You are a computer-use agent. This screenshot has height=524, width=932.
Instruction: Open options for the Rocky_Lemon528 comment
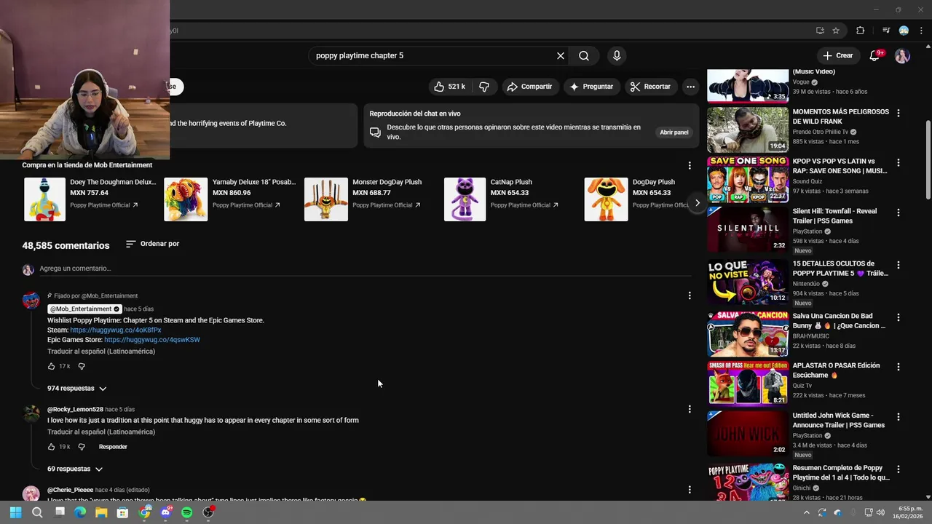pyautogui.click(x=690, y=409)
